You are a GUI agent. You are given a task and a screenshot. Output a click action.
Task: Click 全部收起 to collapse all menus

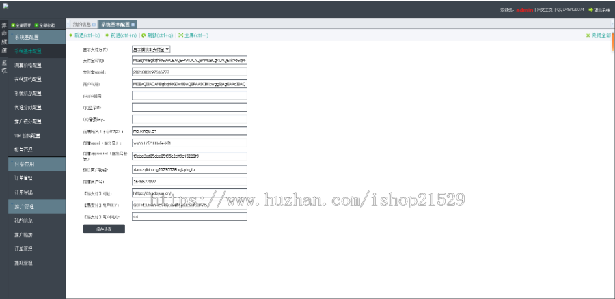[x=44, y=25]
